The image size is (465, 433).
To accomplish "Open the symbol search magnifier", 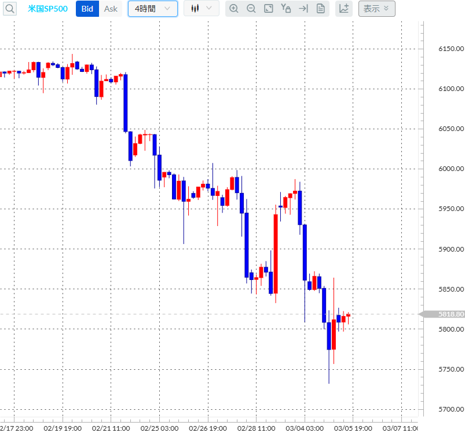I will click(x=9, y=9).
